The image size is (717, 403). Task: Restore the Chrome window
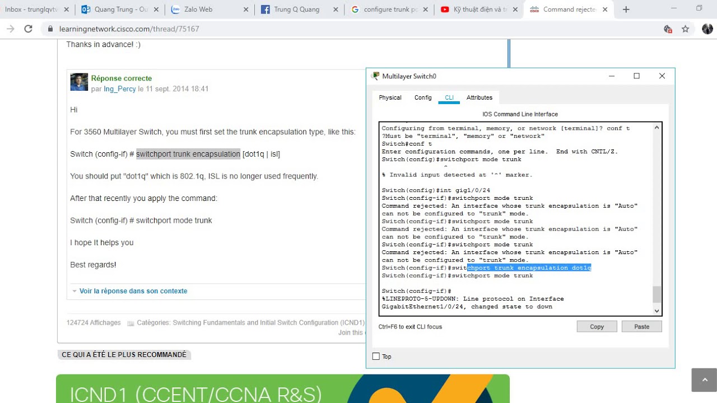699,8
